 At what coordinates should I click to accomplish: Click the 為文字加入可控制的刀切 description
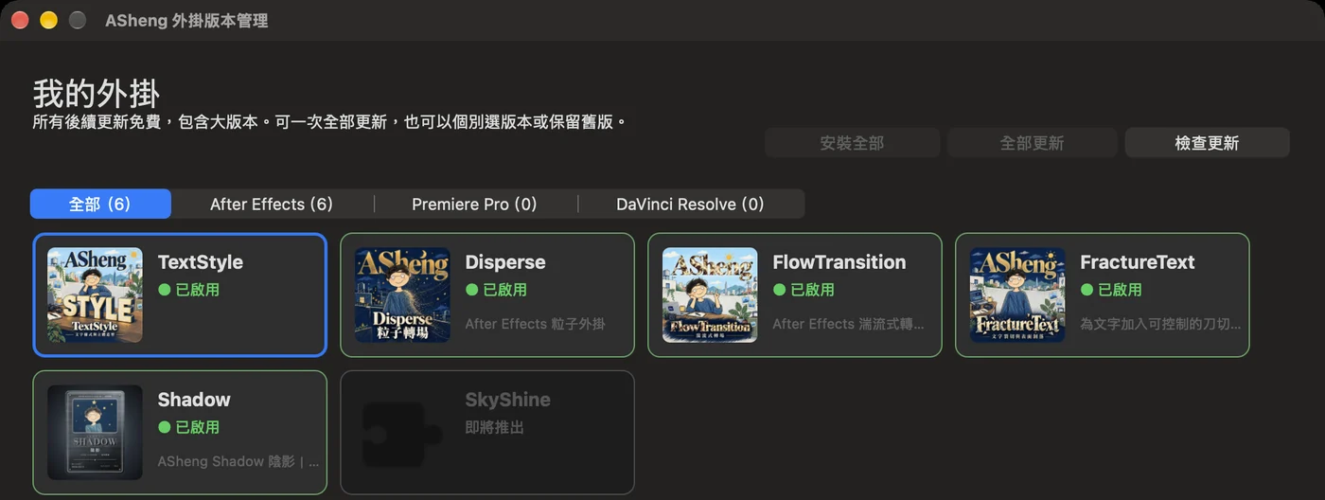point(1160,324)
